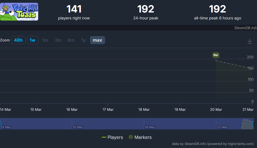Grab the right navigator range handle
This screenshot has width=257, height=148.
(x=253, y=124)
